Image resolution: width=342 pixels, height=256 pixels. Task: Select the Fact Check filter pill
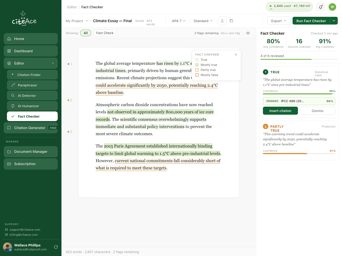tap(105, 33)
